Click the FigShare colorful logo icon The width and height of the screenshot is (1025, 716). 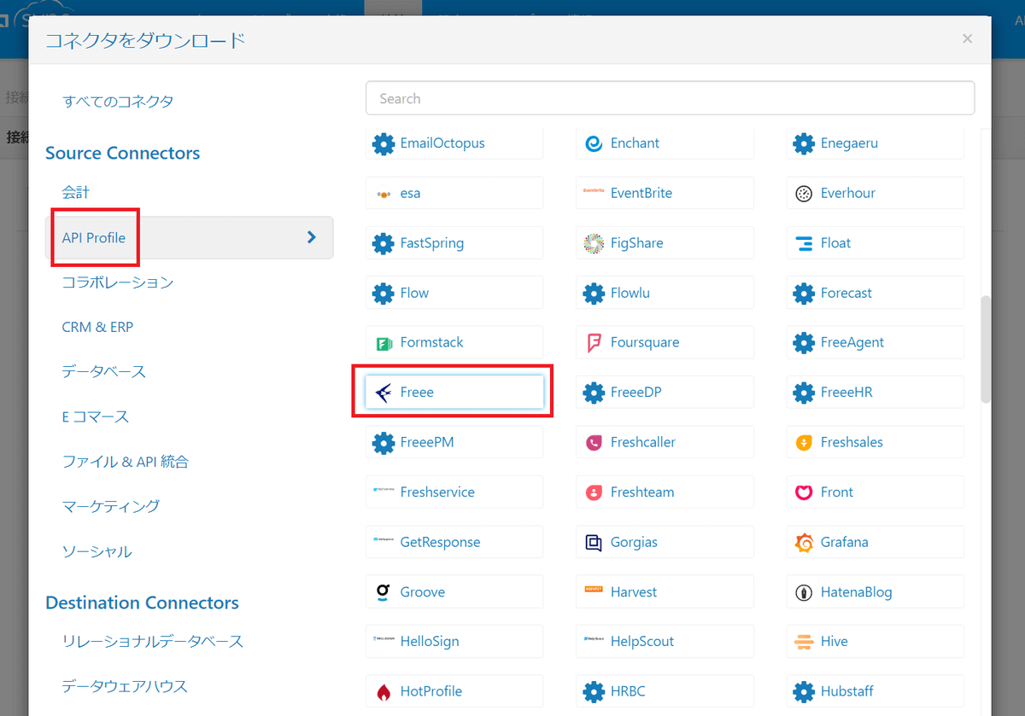pyautogui.click(x=594, y=243)
